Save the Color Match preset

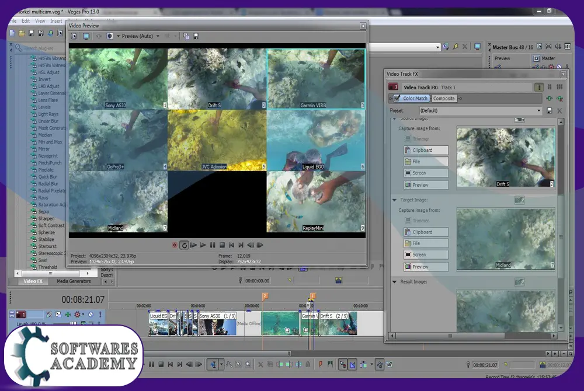550,111
